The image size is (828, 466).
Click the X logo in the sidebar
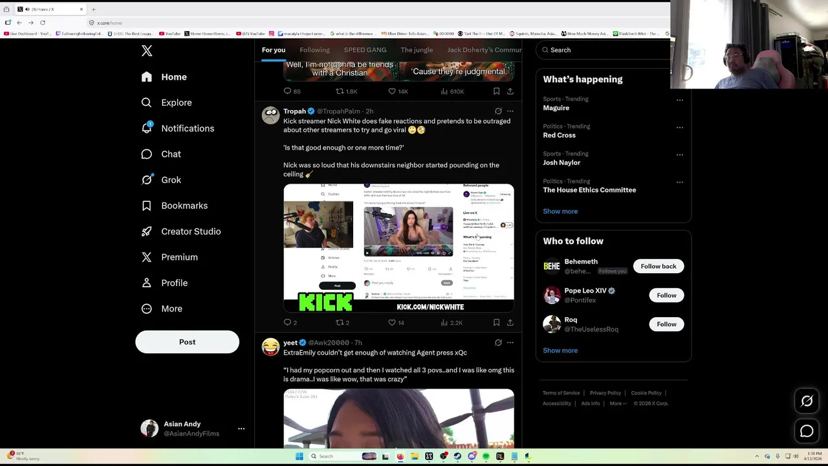pos(147,51)
